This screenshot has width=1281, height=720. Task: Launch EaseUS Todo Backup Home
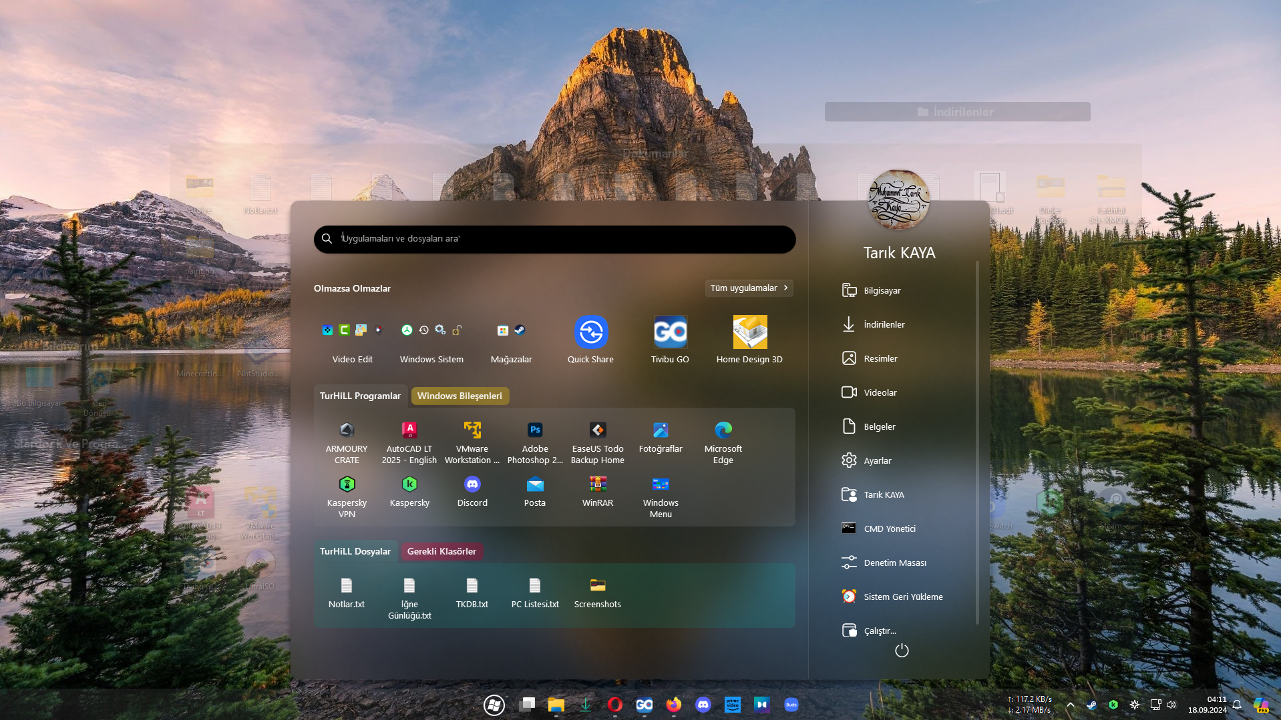click(x=598, y=442)
